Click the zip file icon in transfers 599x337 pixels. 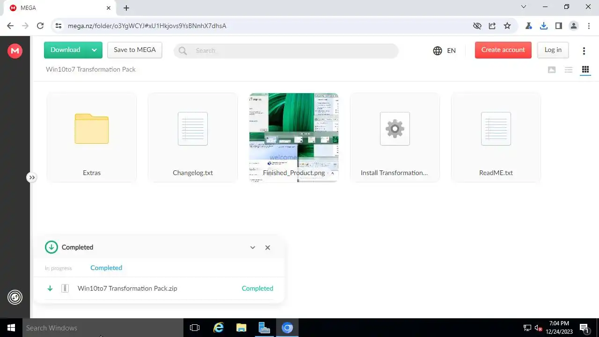[x=66, y=288]
